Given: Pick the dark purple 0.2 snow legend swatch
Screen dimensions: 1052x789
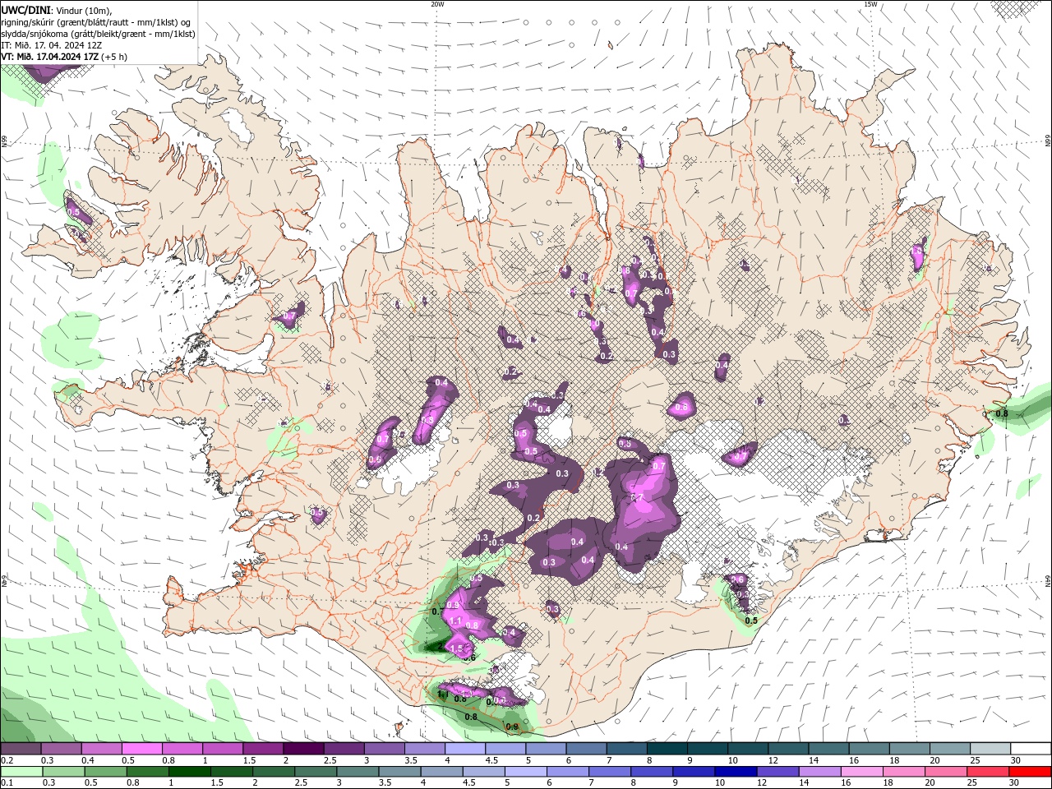Looking at the screenshot, I should pos(21,749).
